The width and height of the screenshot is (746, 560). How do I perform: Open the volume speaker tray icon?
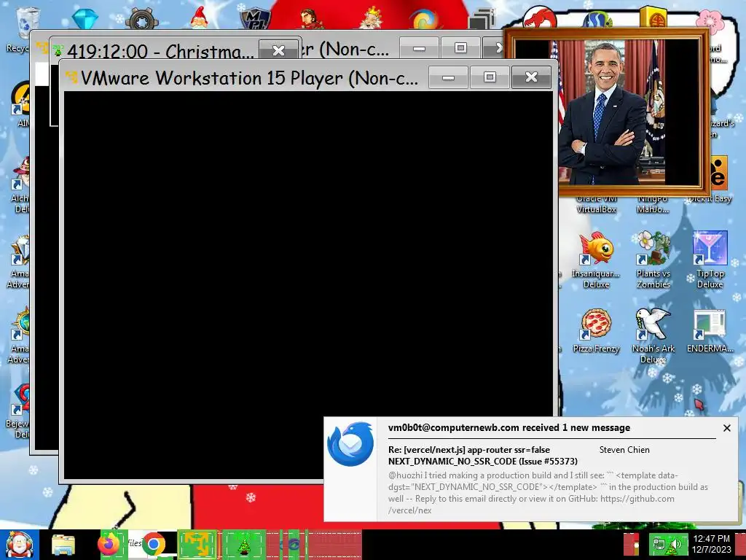pyautogui.click(x=675, y=545)
